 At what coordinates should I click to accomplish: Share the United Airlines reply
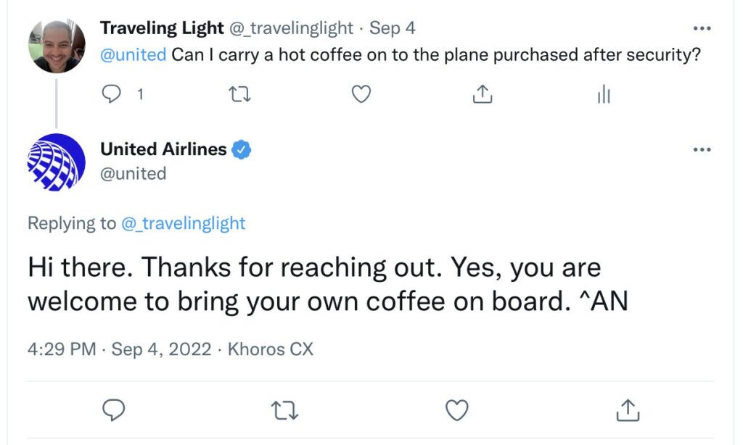(628, 410)
